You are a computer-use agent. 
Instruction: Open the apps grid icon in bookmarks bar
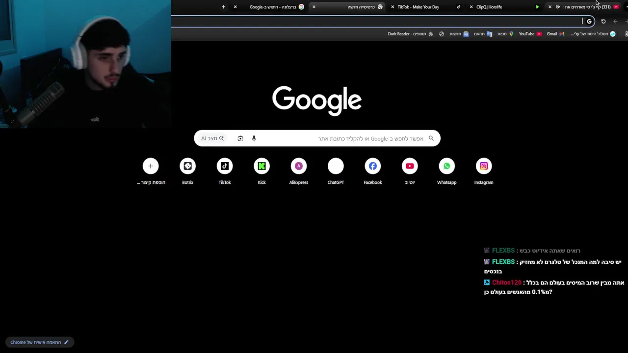[626, 34]
